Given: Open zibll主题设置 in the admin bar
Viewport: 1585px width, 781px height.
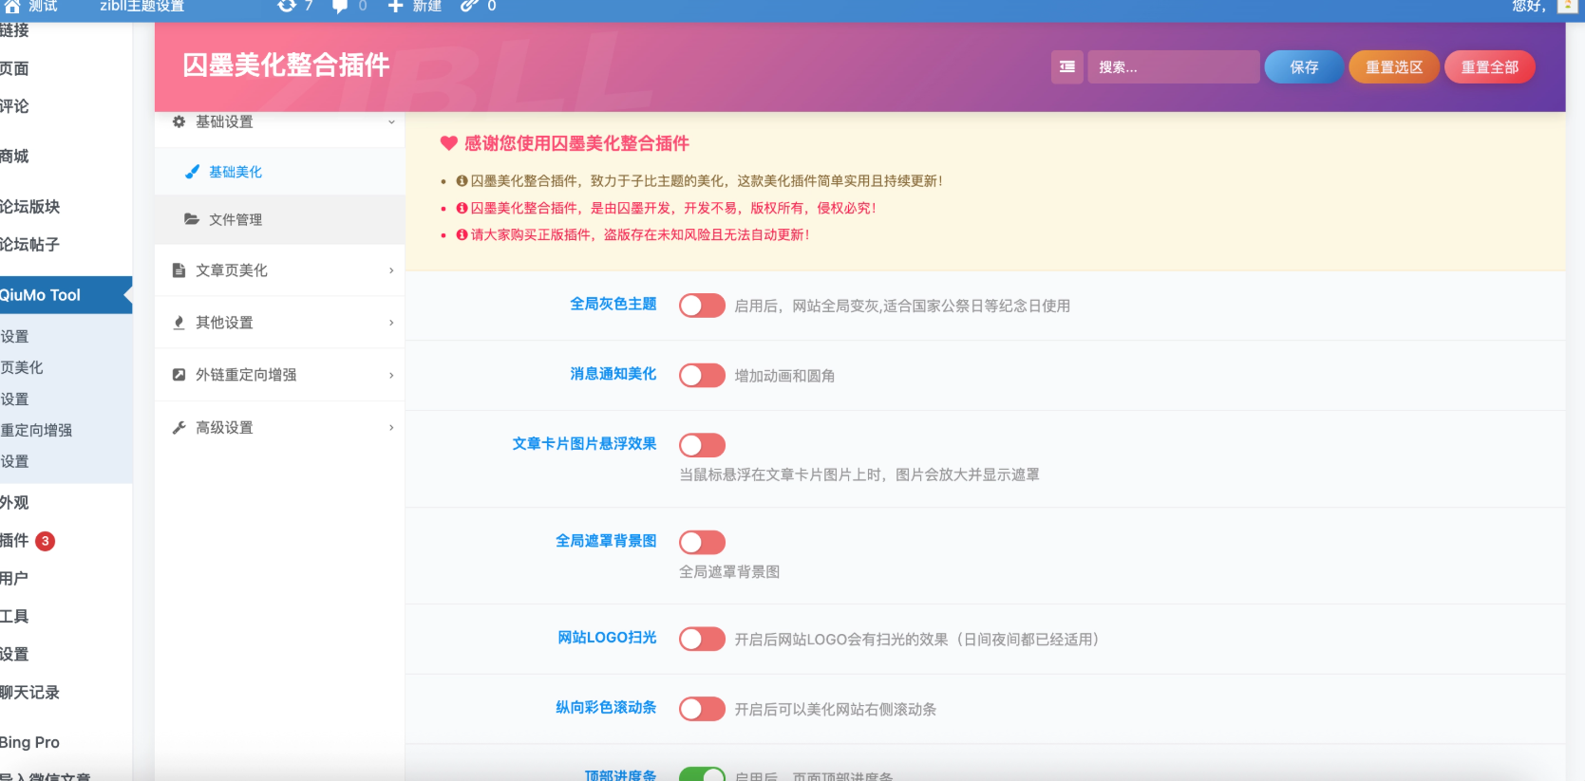Looking at the screenshot, I should point(142,6).
